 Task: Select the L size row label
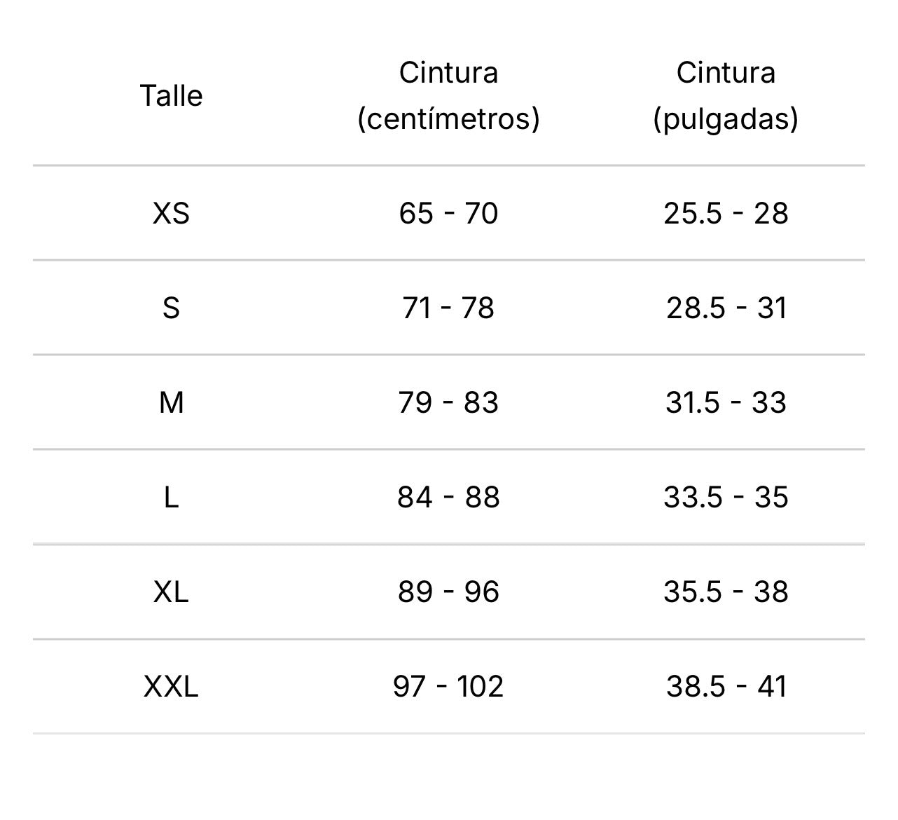171,497
